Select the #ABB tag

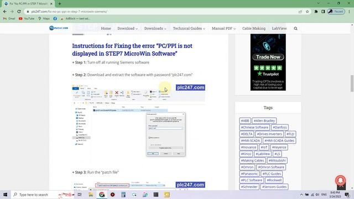click(x=245, y=121)
